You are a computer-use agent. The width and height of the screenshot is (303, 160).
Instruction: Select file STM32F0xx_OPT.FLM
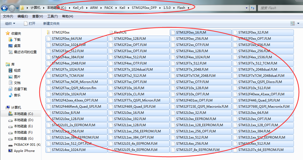tap(263, 39)
